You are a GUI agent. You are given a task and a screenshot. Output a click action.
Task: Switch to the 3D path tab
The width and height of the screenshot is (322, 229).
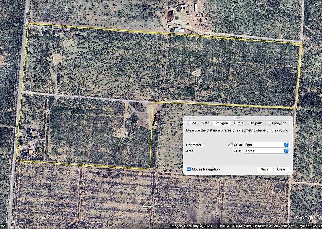[257, 123]
